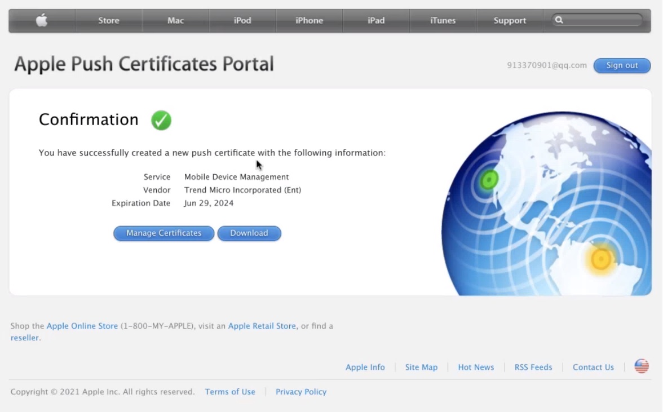Open the iPhone section

[x=309, y=20]
